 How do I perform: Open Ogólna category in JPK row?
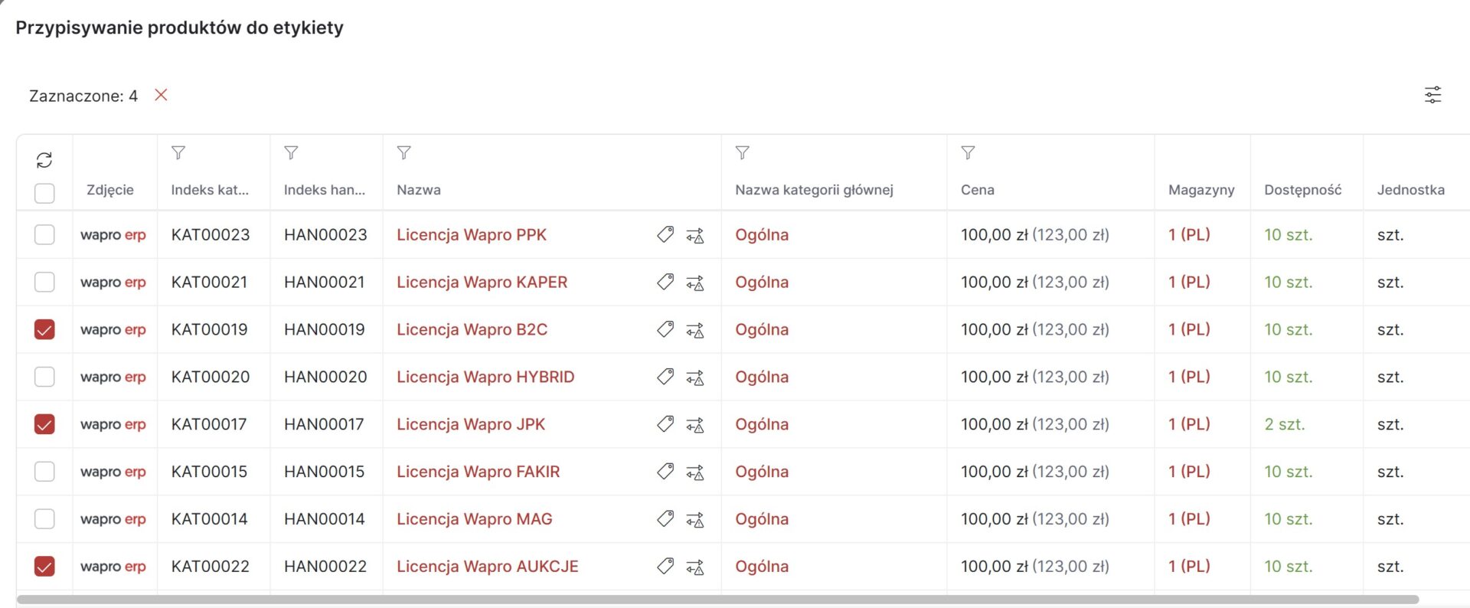[x=762, y=424]
